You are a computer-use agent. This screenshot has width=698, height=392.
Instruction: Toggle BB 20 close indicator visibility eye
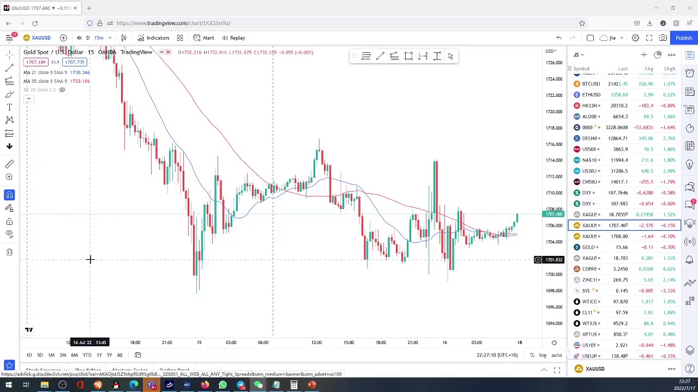tap(62, 90)
